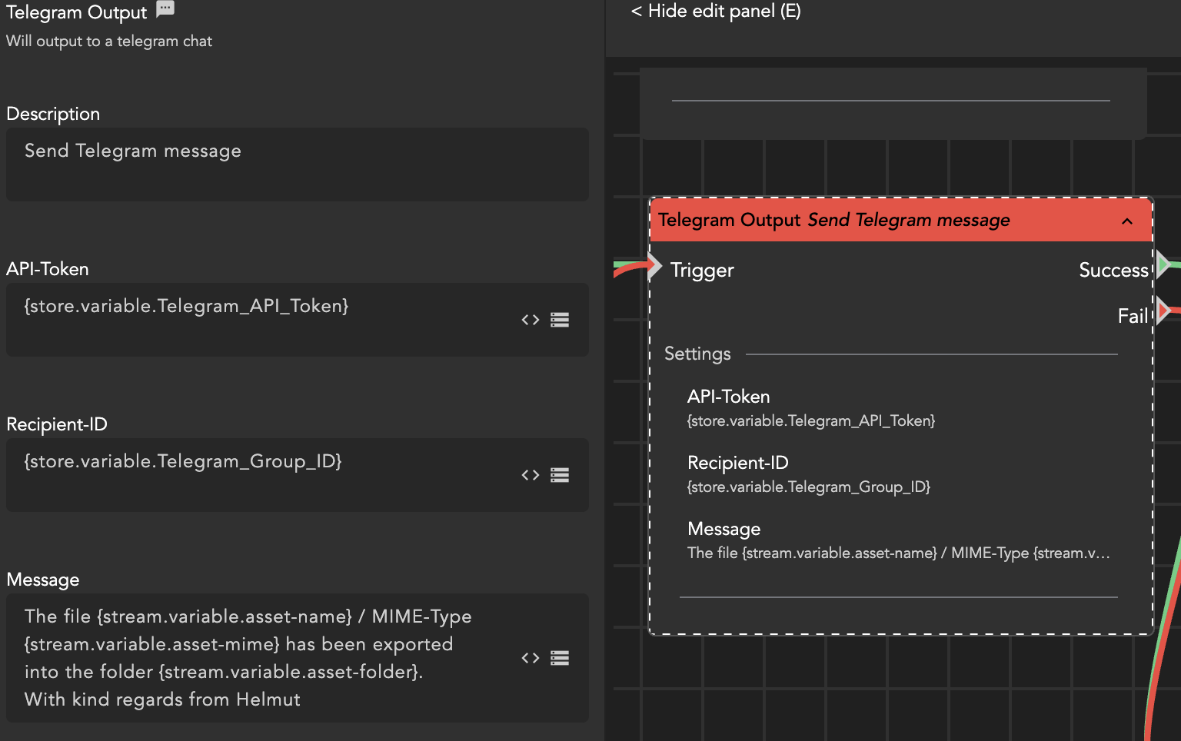
Task: Click the comment bubble icon beside Telegram Output
Action: coord(165,9)
